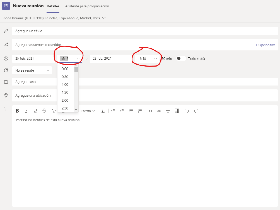Clear all formatting with Tx icon
Screen dimensions: 280x210
point(103,111)
